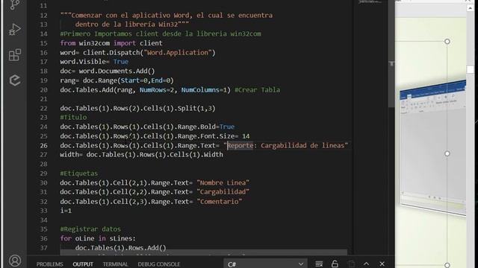Click scroll-up arrow in the right window
Viewport: 478px width, 268px height.
tap(470, 8)
